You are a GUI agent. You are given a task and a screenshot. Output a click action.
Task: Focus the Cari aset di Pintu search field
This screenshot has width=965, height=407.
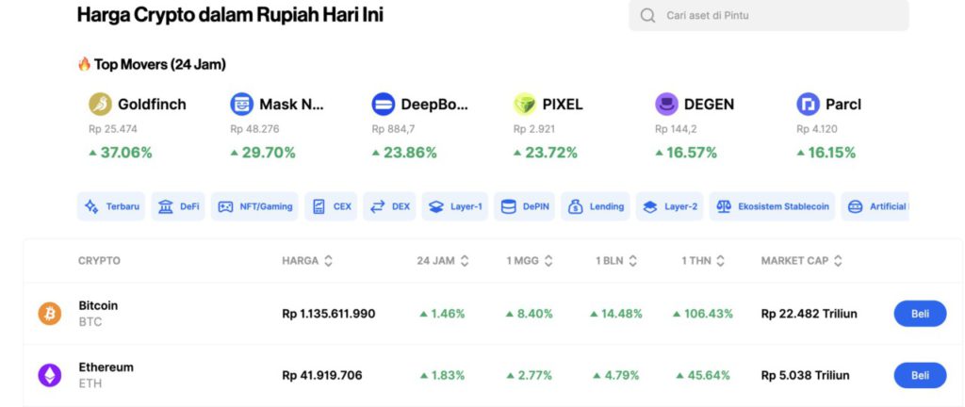(768, 15)
